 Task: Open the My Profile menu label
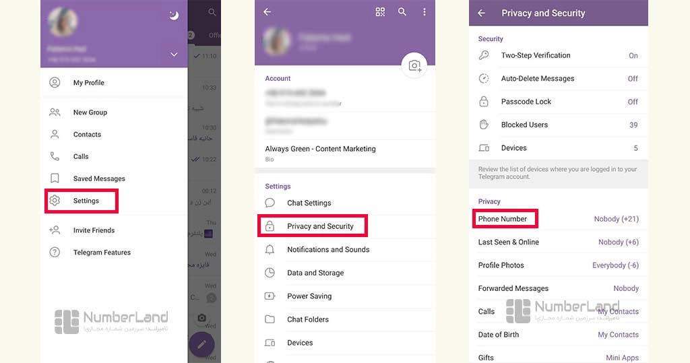coord(88,82)
